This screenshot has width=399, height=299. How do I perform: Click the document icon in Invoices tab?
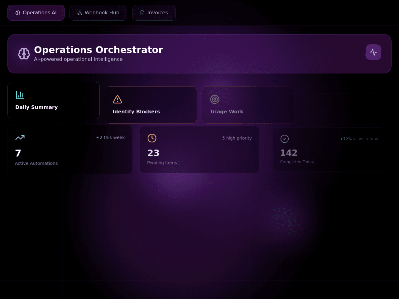point(142,13)
